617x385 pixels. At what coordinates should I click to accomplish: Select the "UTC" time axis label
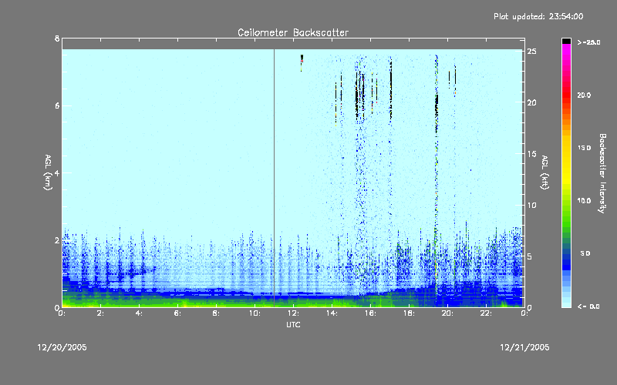293,324
